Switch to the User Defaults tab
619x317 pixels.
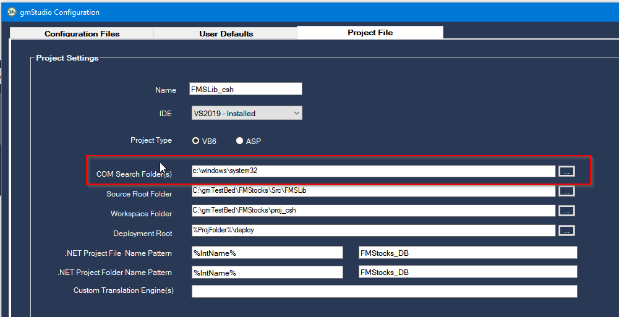click(226, 33)
